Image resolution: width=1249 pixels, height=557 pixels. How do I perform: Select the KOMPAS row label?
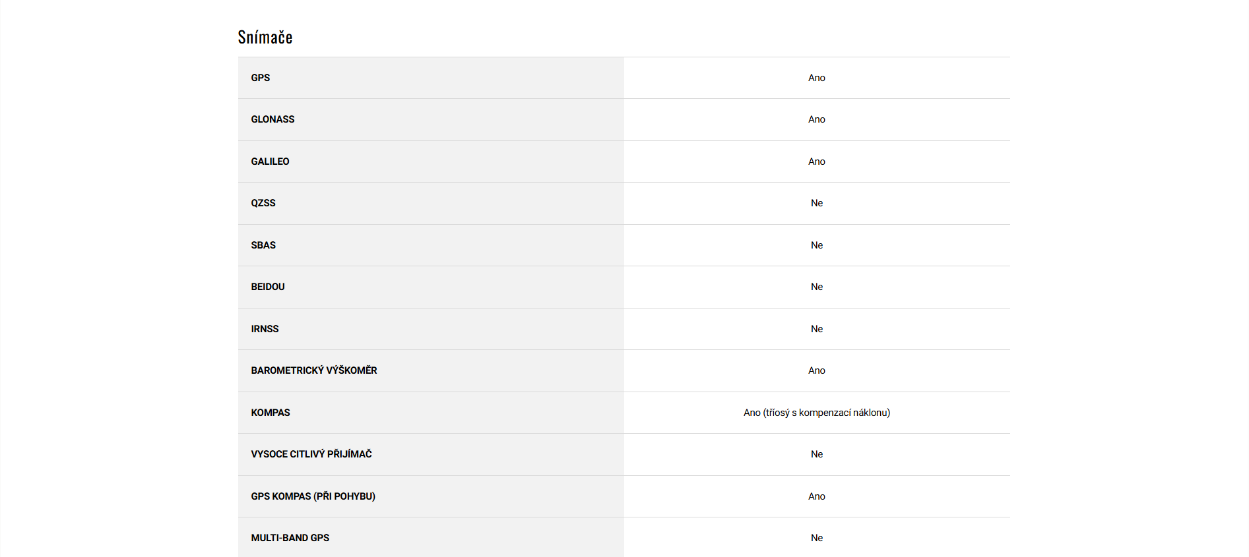(x=271, y=413)
